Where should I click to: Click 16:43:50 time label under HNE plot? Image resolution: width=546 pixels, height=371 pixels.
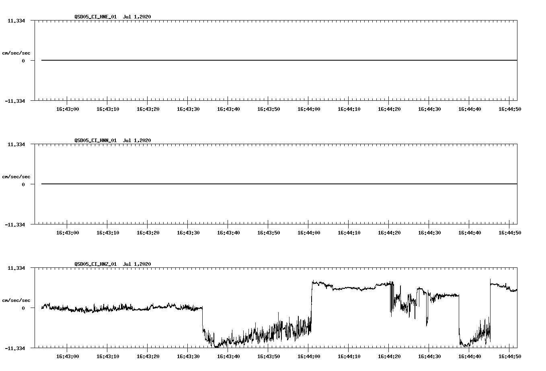click(x=269, y=109)
